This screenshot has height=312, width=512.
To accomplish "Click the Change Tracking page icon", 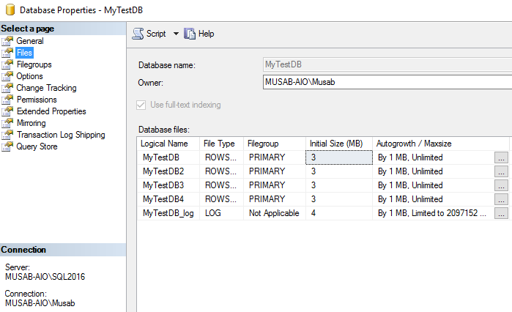I will pyautogui.click(x=8, y=88).
